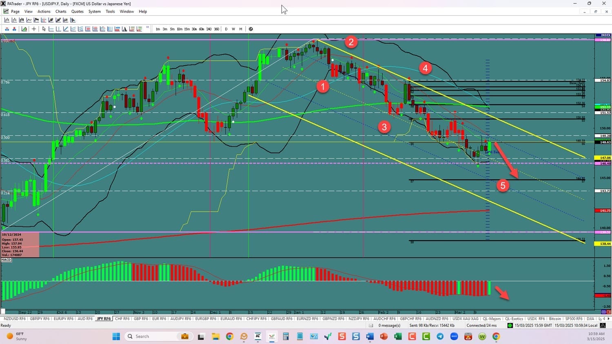Image resolution: width=612 pixels, height=344 pixels.
Task: Choose the parallel channel lines tool
Action: click(73, 29)
